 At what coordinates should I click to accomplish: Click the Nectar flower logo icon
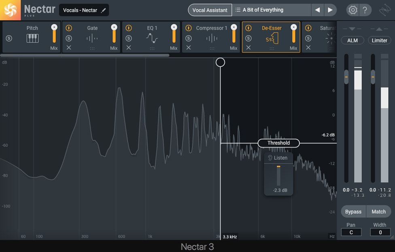[11, 10]
